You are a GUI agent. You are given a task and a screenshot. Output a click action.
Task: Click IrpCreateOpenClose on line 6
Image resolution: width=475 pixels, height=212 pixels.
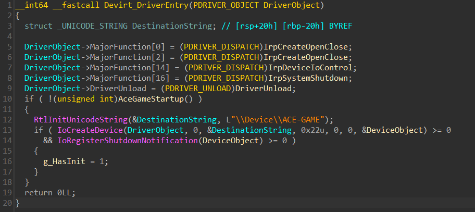306,57
